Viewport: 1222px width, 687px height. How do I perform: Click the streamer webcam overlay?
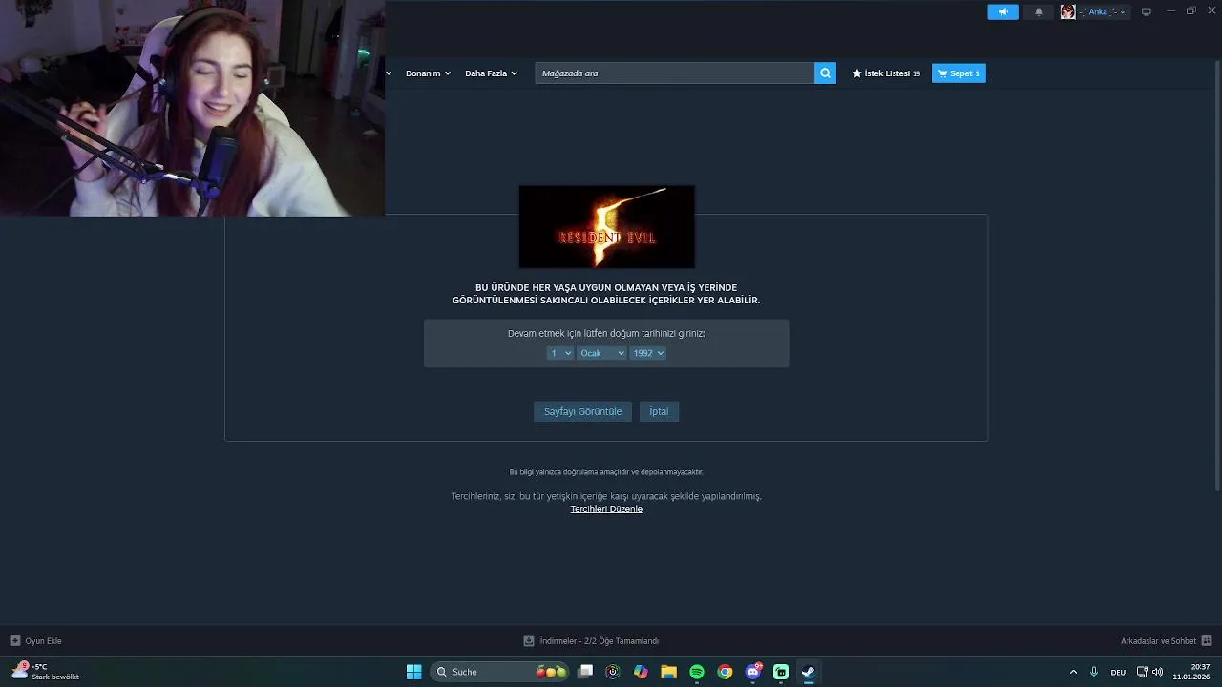pos(192,108)
